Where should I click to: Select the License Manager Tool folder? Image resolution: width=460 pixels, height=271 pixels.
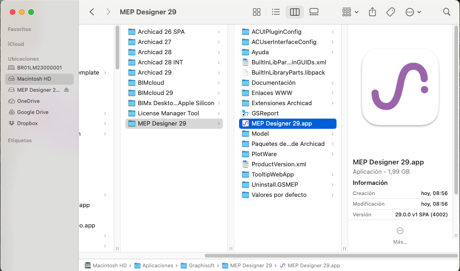174,113
